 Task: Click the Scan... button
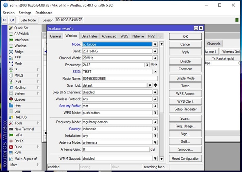(185, 118)
